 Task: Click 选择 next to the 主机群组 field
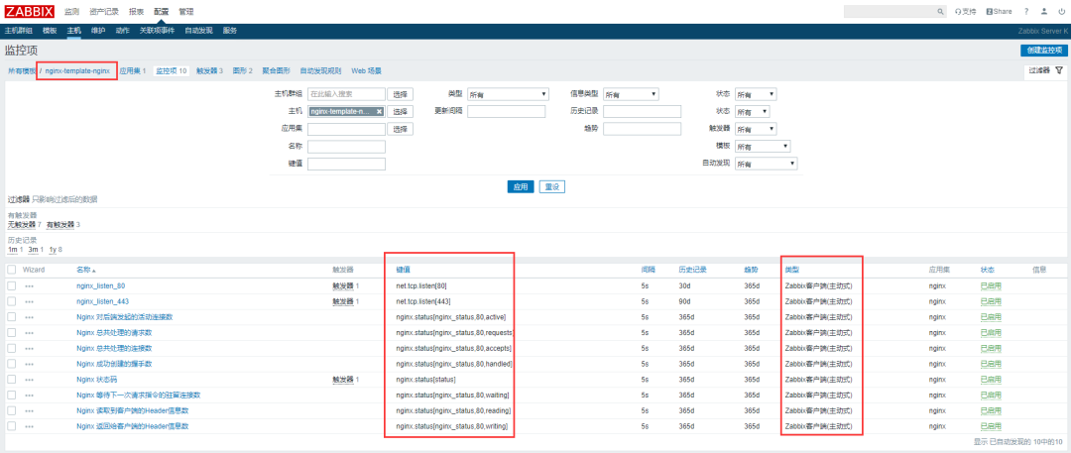click(401, 94)
